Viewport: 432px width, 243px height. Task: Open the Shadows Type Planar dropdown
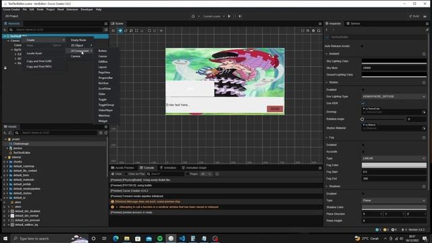point(394,200)
